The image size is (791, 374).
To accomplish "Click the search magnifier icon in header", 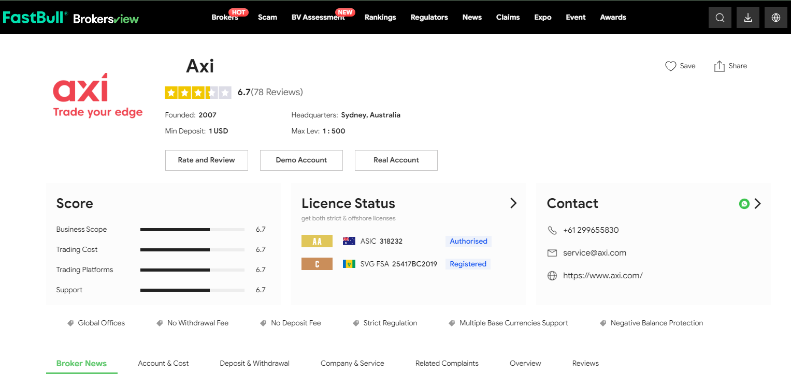I will click(720, 18).
